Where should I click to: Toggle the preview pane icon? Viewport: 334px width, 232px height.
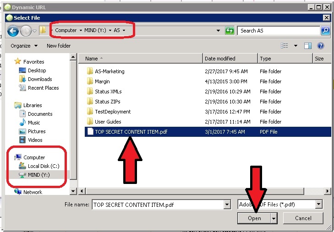[308, 46]
